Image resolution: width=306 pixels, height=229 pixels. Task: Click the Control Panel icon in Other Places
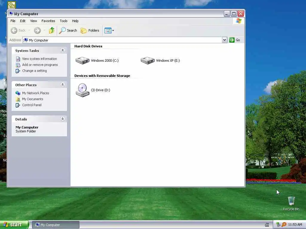coord(18,105)
